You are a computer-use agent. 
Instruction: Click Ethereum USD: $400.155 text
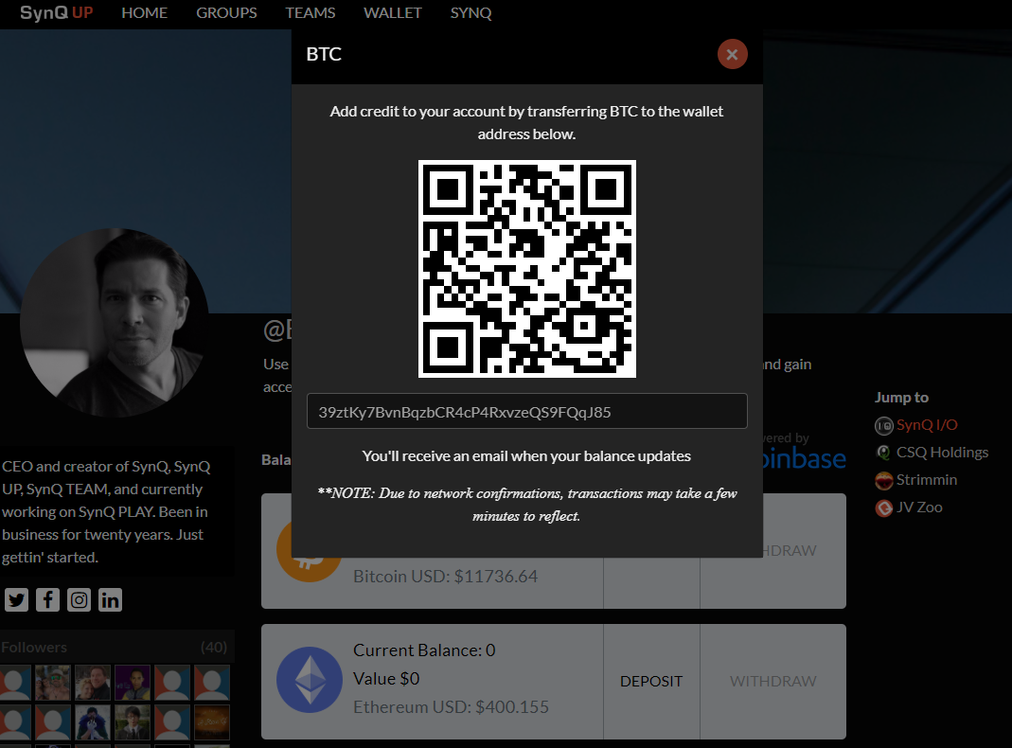452,707
